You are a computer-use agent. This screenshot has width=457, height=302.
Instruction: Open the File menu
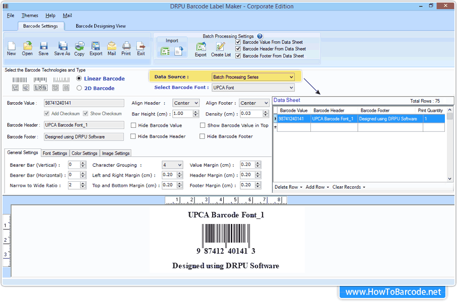[11, 16]
